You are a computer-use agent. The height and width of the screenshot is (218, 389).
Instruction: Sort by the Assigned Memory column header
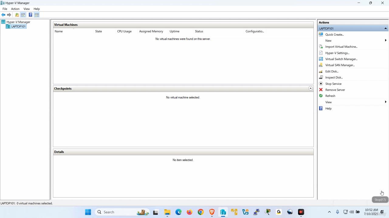pyautogui.click(x=151, y=31)
